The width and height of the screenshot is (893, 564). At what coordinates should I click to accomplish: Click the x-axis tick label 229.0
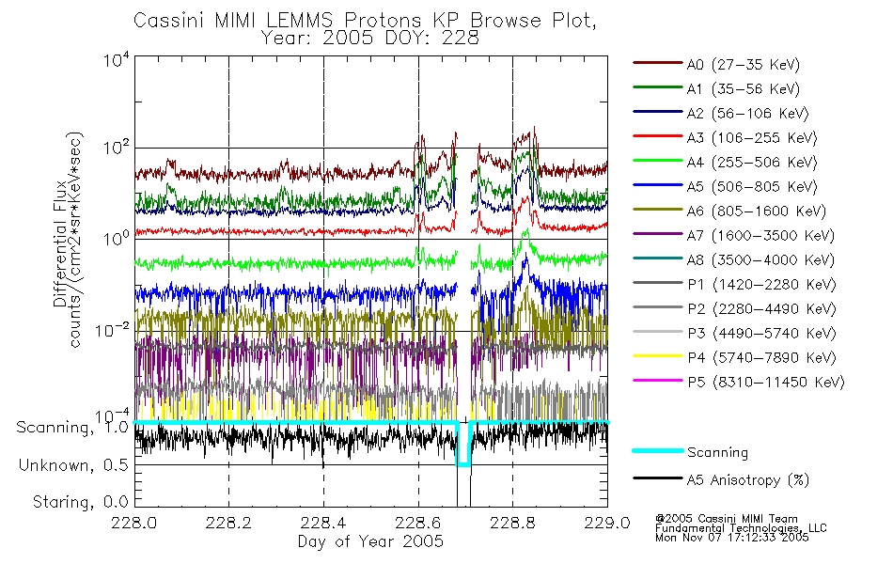pos(607,523)
